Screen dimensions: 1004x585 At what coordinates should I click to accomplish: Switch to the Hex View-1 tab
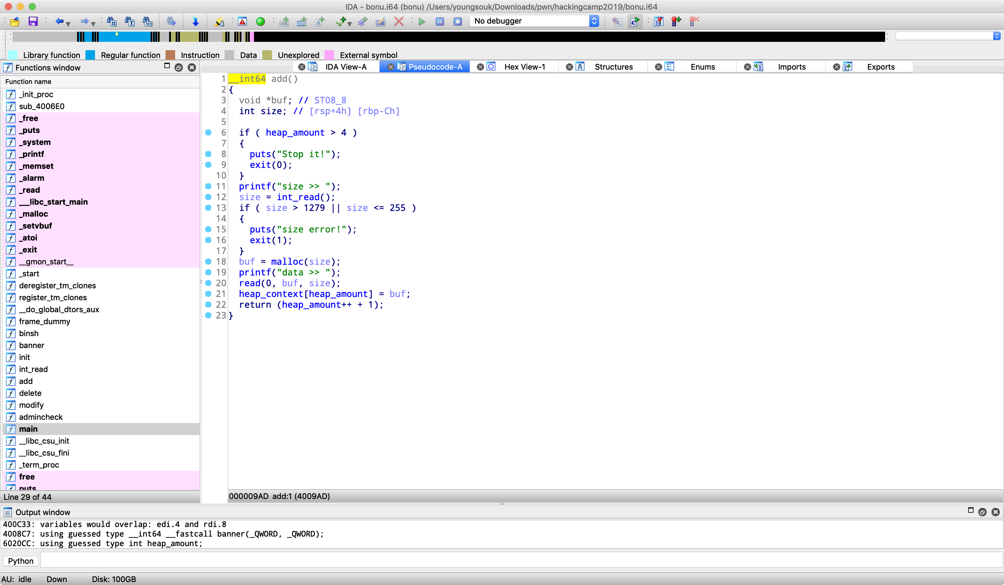coord(524,67)
